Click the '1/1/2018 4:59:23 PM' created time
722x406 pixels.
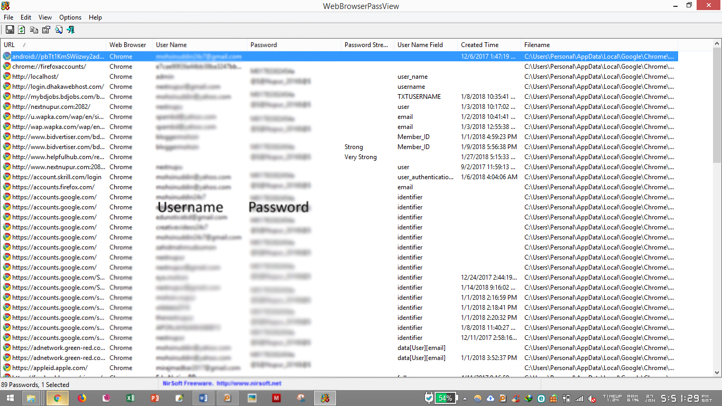489,137
